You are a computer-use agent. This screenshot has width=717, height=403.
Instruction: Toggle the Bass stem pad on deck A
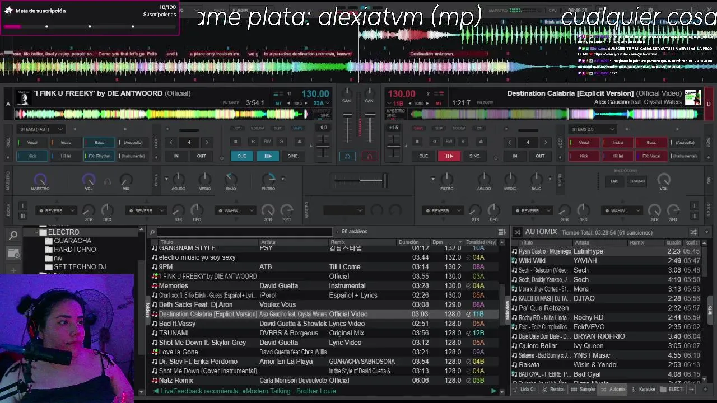click(99, 143)
